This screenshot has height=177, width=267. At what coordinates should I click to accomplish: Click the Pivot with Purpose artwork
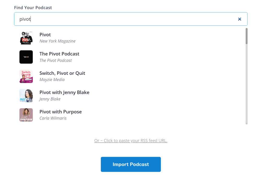tap(26, 115)
